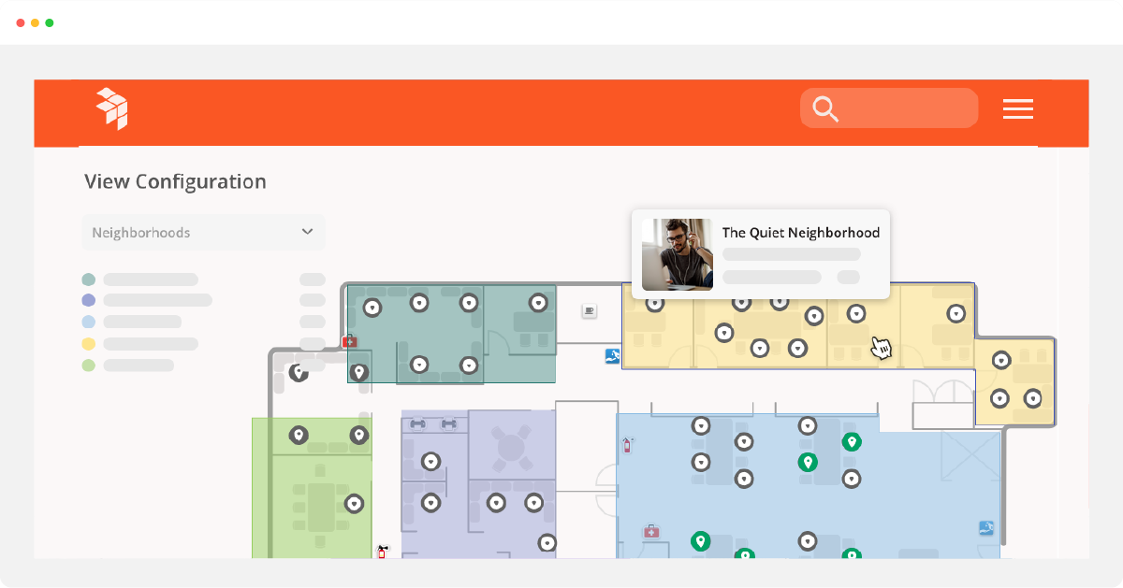Click The Quiet Neighborhood title in popup

(800, 233)
